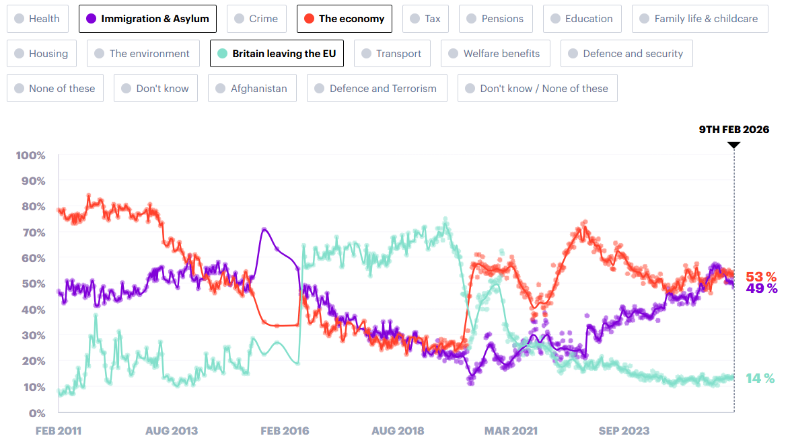Enable Defence and Terrorism series

tap(377, 89)
